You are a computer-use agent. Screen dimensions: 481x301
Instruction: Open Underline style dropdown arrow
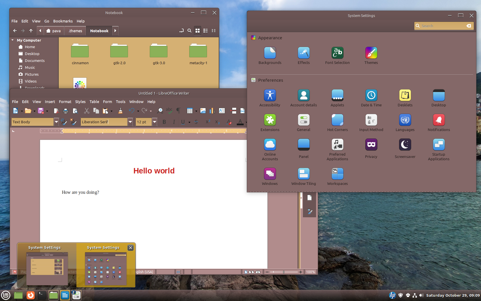tap(189, 122)
